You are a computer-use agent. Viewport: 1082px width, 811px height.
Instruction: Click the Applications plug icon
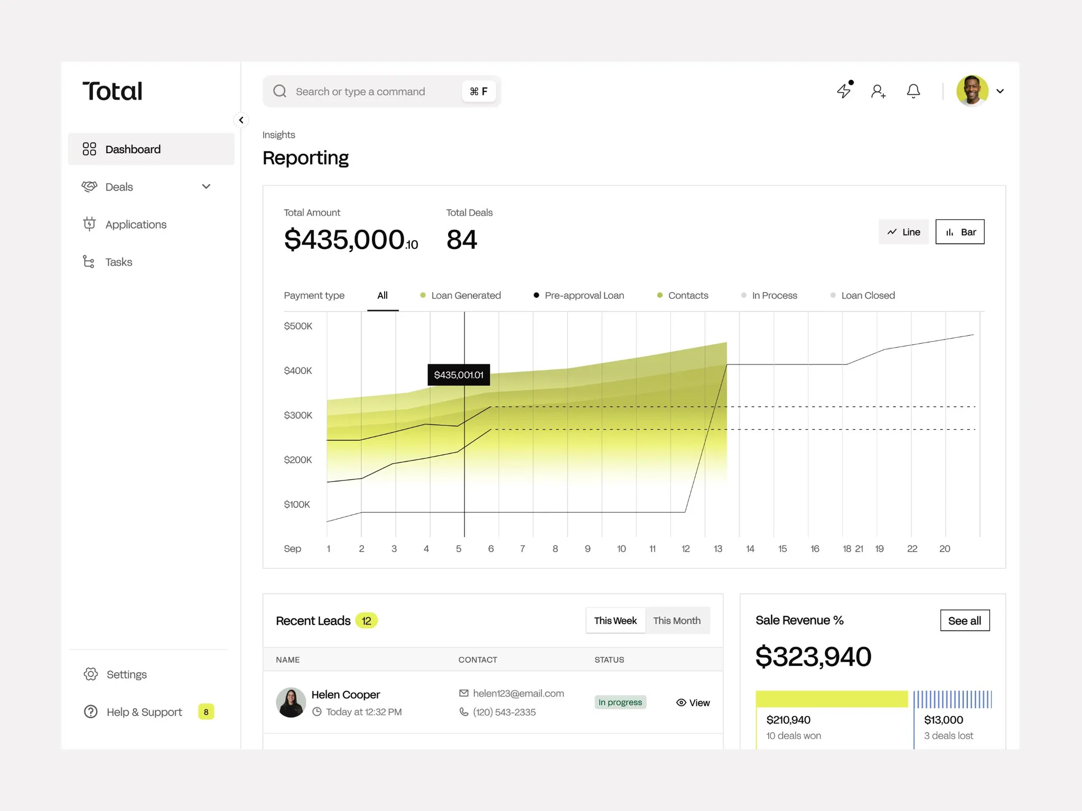tap(89, 224)
